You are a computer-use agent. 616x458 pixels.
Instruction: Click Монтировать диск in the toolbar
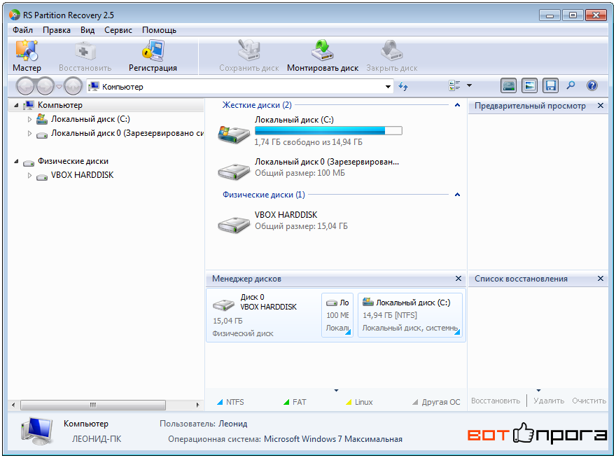pyautogui.click(x=323, y=56)
